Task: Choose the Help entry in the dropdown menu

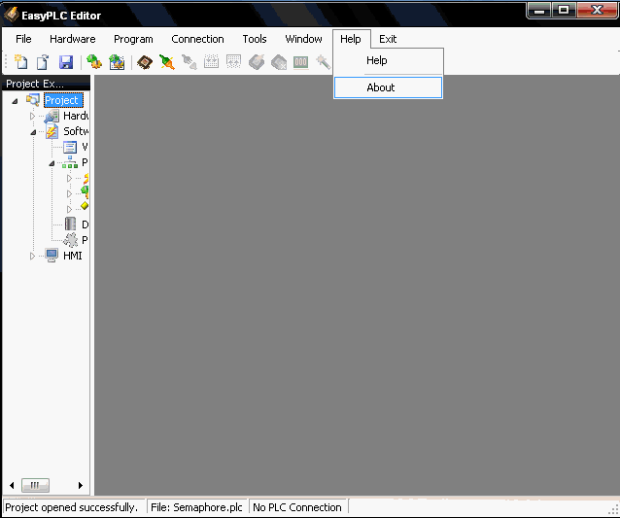Action: pyautogui.click(x=377, y=60)
